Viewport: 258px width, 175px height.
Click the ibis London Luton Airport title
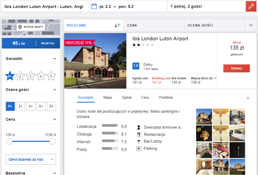160,39
